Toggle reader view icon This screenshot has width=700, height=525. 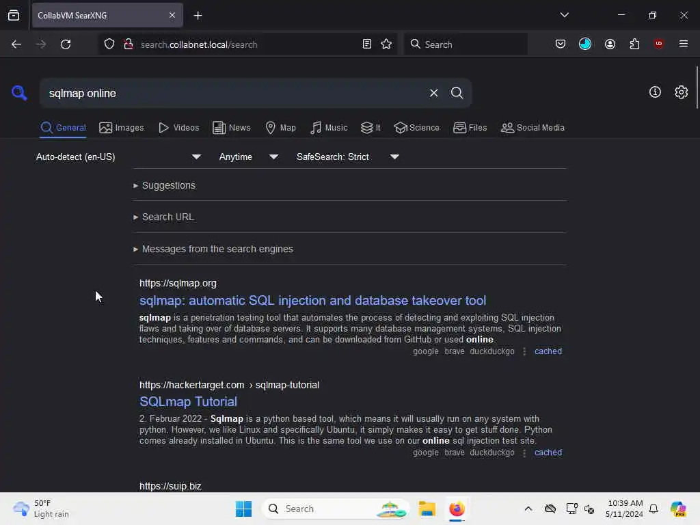pos(367,44)
